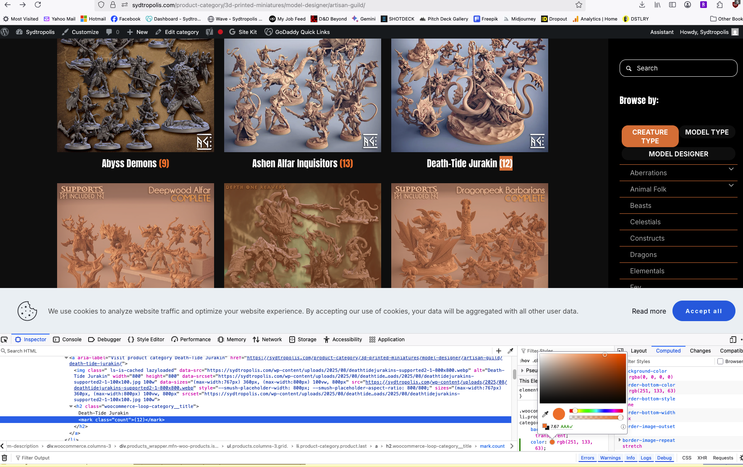Click the WordPress logo in admin bar
This screenshot has height=467, width=743.
(5, 32)
